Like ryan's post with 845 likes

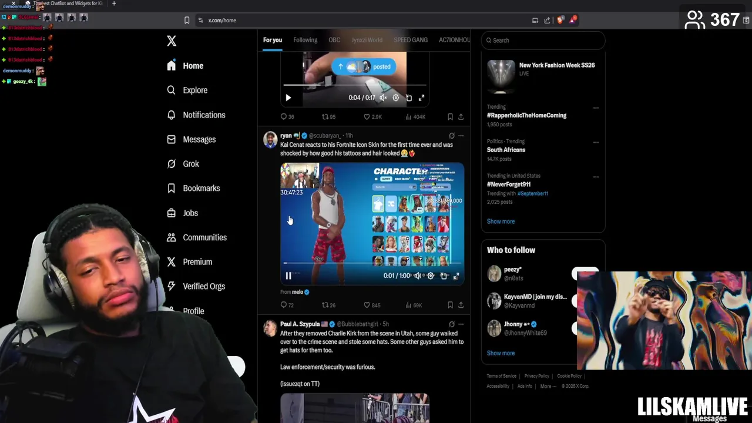[372, 305]
